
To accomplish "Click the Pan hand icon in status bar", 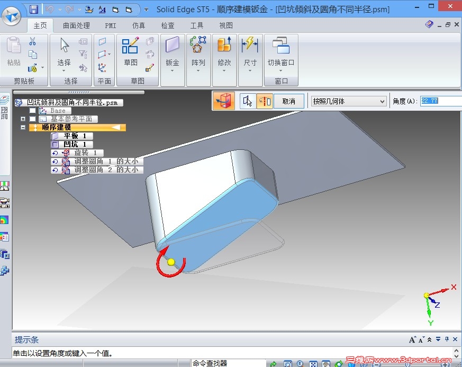I will click(x=326, y=364).
